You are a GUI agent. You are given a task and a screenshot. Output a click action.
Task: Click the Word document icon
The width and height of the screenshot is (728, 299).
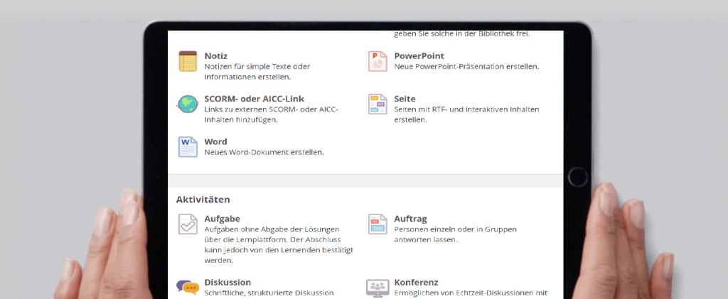(188, 147)
